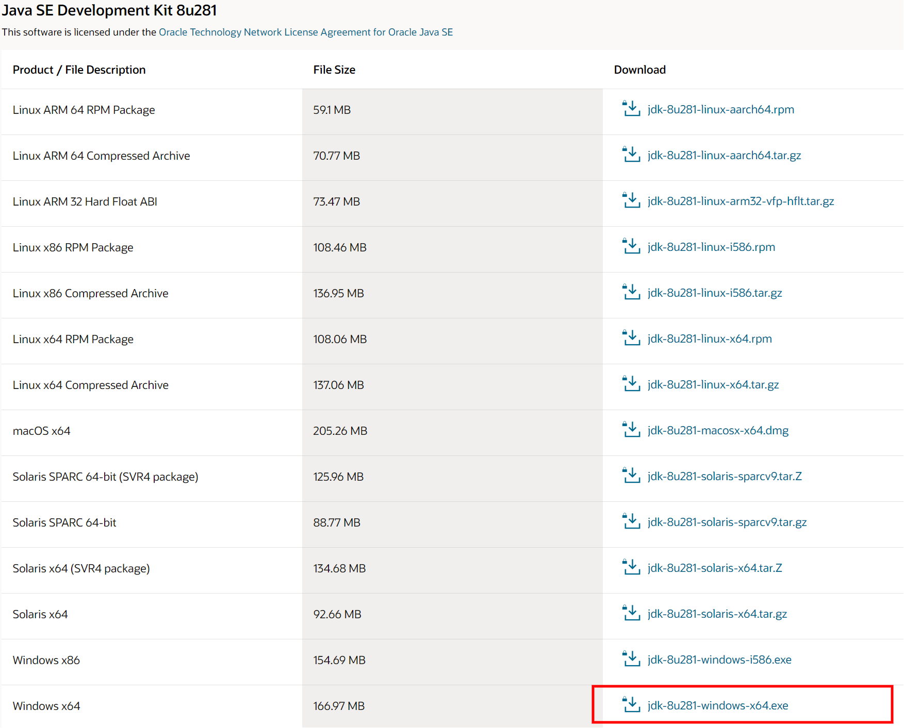Click download icon beside jdk-8u281-solaris-x64.tar.gz
This screenshot has width=904, height=728.
click(631, 613)
